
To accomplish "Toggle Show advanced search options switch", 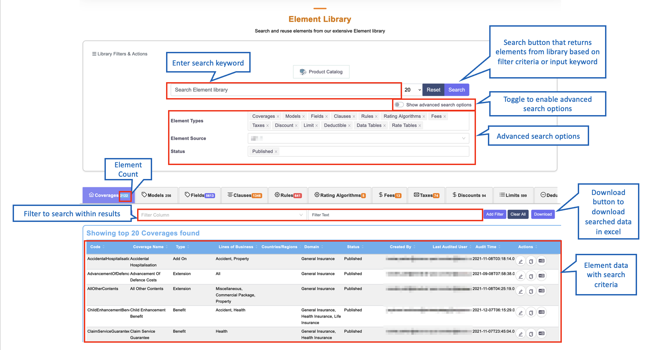I will pos(399,105).
